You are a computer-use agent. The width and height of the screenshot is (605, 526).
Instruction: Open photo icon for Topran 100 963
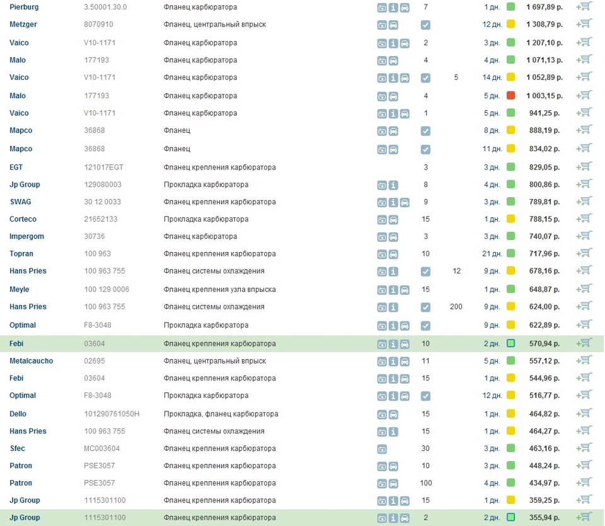[382, 254]
